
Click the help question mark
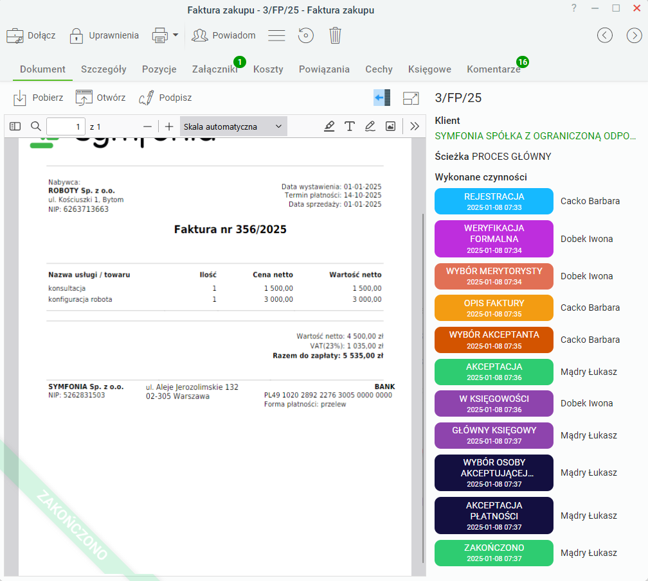(x=574, y=8)
